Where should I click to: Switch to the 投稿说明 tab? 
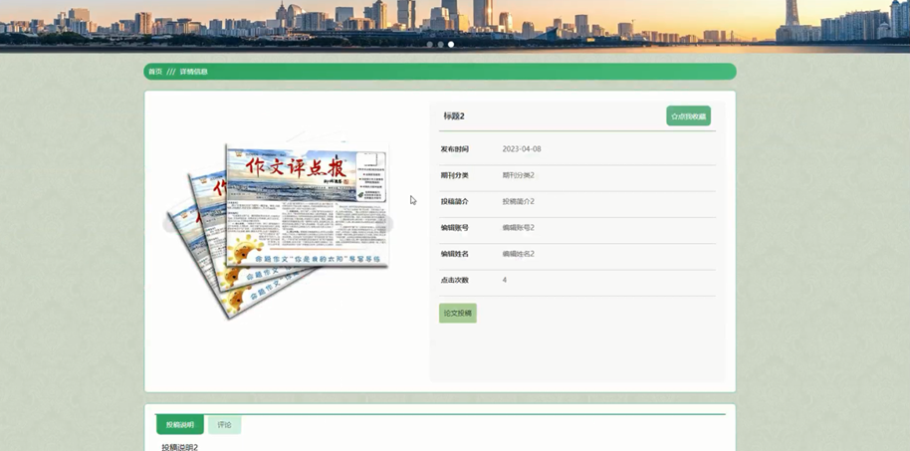coord(180,425)
